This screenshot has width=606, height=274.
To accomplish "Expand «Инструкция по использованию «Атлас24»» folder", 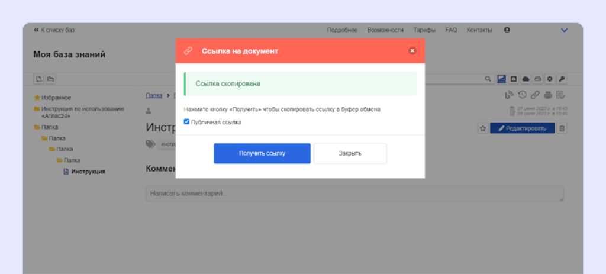I will pyautogui.click(x=82, y=112).
